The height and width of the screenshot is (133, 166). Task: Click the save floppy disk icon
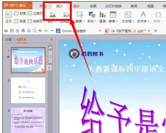point(12,31)
